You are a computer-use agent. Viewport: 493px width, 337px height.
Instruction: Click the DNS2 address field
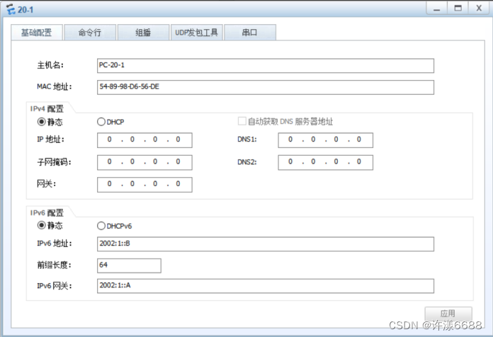(x=325, y=162)
